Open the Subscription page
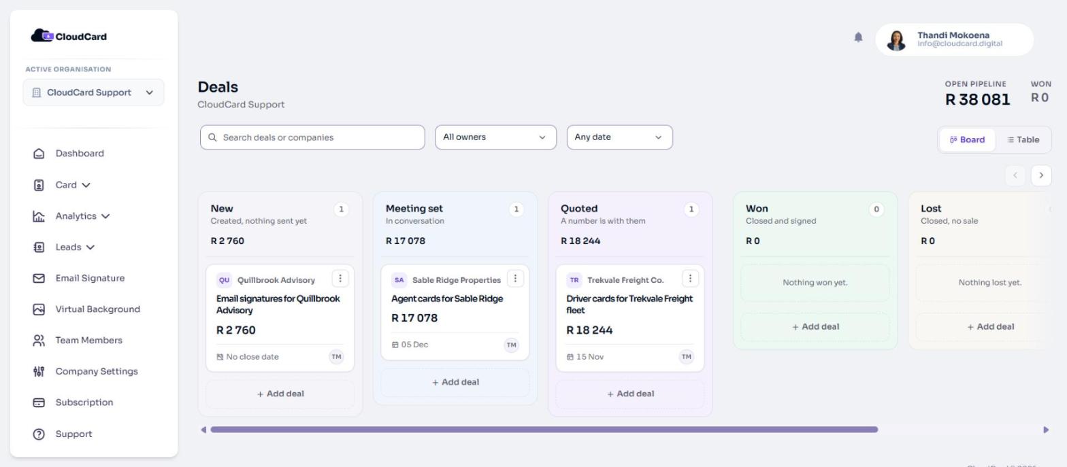Image resolution: width=1067 pixels, height=467 pixels. click(x=73, y=402)
